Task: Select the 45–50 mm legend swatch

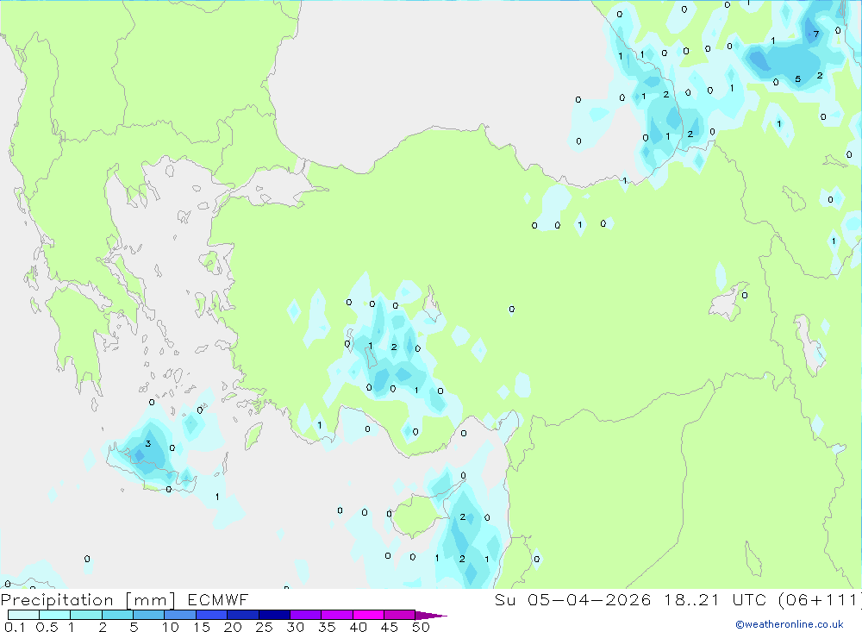Action: point(400,615)
